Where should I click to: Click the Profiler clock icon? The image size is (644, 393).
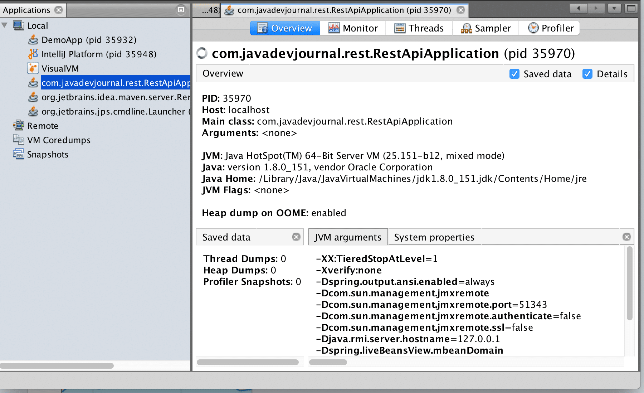click(533, 28)
